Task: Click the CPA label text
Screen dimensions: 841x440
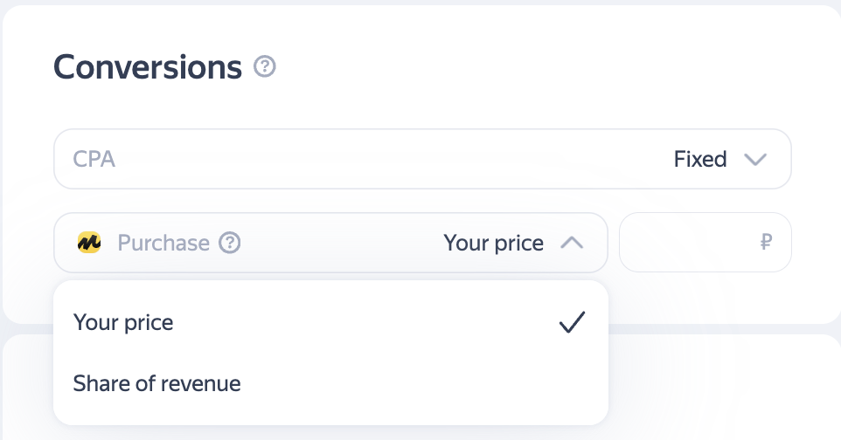Action: point(94,160)
